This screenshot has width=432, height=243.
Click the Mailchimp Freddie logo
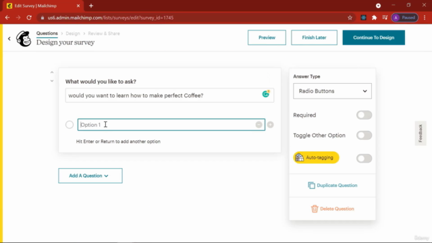click(x=24, y=38)
